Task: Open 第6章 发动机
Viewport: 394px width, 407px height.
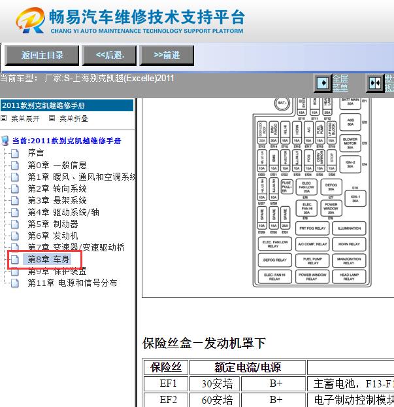Action: (x=53, y=236)
